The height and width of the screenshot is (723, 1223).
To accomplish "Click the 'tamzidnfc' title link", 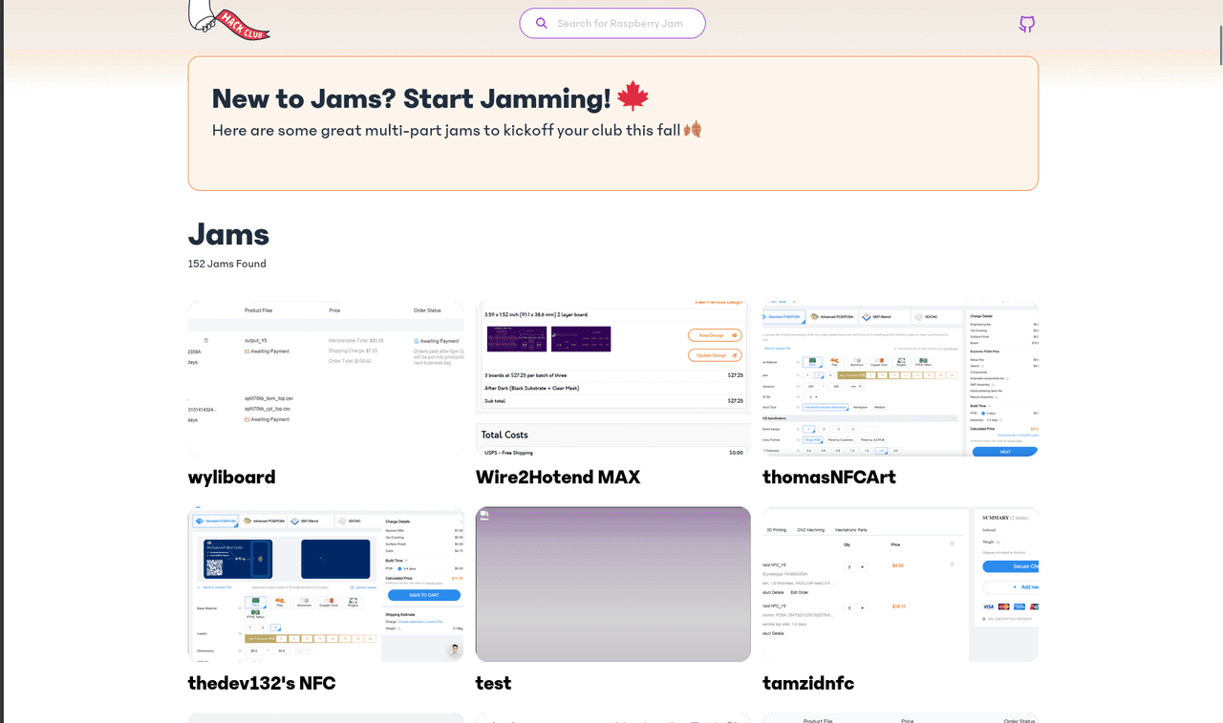I will [808, 683].
